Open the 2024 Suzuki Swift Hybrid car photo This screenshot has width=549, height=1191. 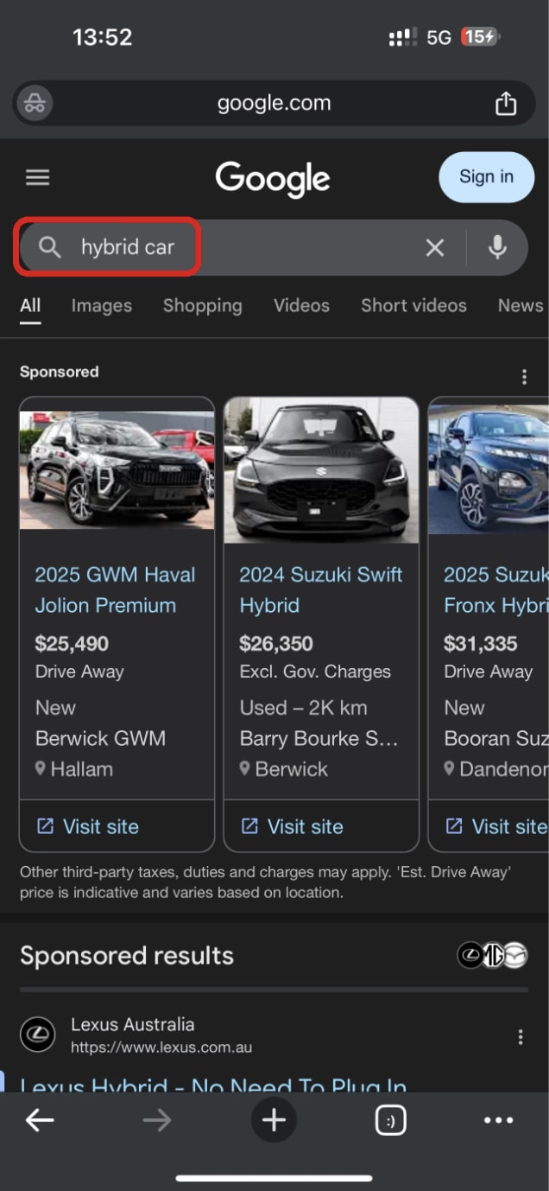click(x=321, y=471)
